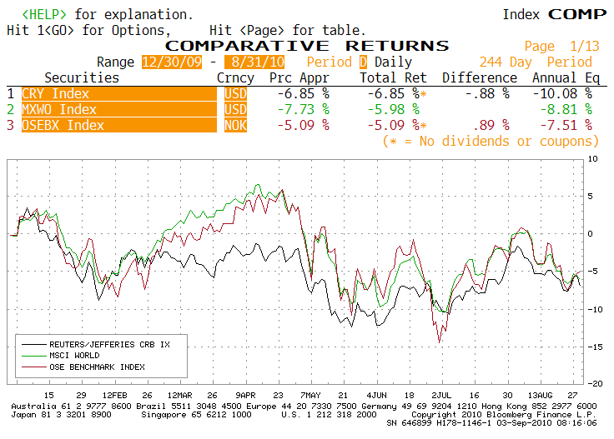Screen dimensions: 614x439
Task: Click the 12FEB x-axis date label
Action: click(x=115, y=395)
